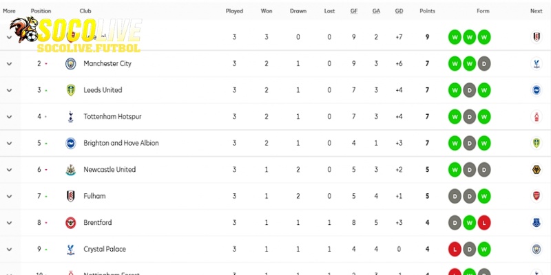551x275 pixels.
Task: Expand the Brentford row with the chevron
Action: pos(10,223)
